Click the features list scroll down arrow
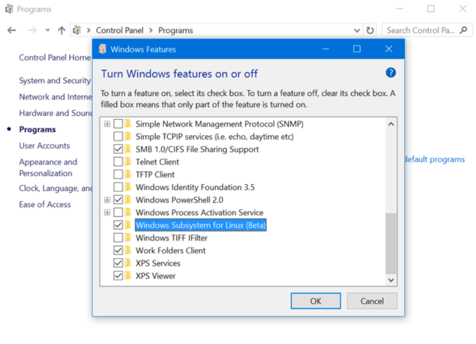476x344 pixels. coord(391,280)
